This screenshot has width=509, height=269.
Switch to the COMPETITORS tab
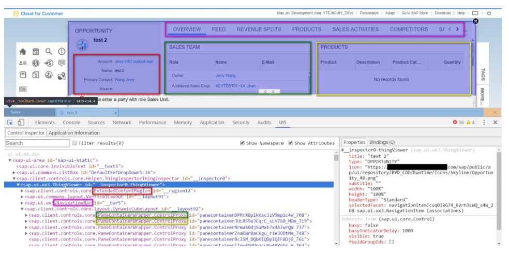(409, 29)
